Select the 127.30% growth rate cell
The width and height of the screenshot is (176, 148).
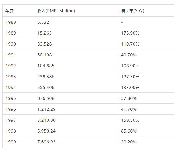click(x=146, y=76)
